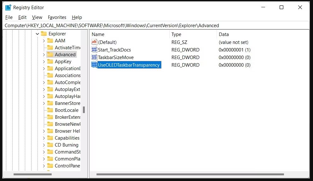Viewport: 313px width, 181px height.
Task: Click the BootLocale folder icon
Action: click(x=50, y=110)
